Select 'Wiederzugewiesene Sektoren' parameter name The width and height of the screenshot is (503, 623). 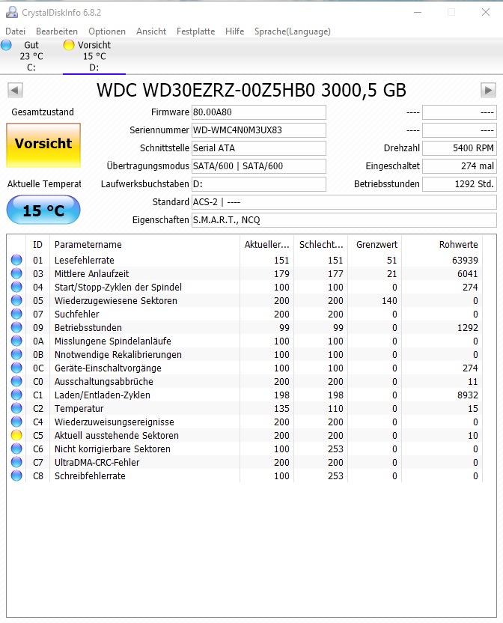pos(115,300)
